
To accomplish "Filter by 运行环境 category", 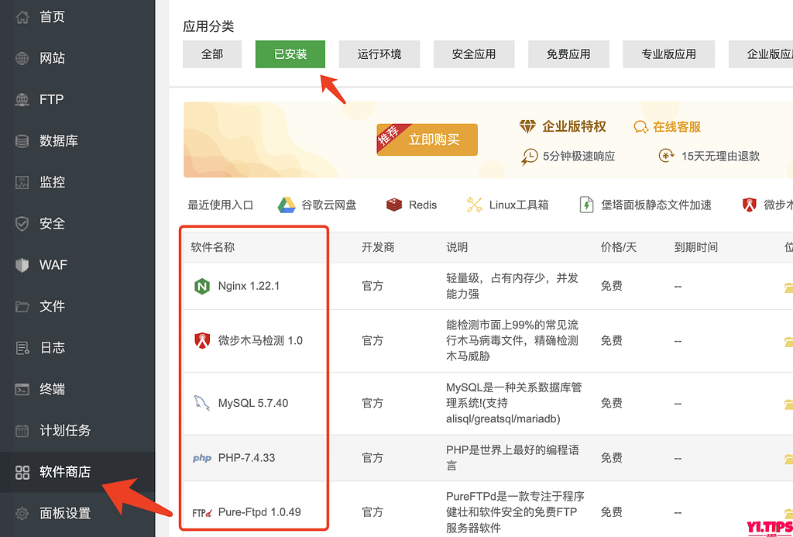I will click(x=379, y=54).
